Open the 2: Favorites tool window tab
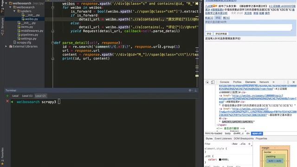297x167 pixels. tap(2, 157)
